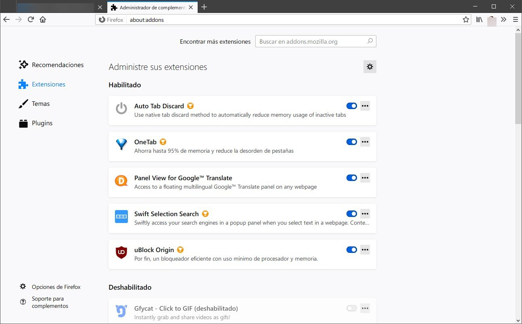
Task: Click the Buscar en addons.mozilla.org search field
Action: (311, 41)
